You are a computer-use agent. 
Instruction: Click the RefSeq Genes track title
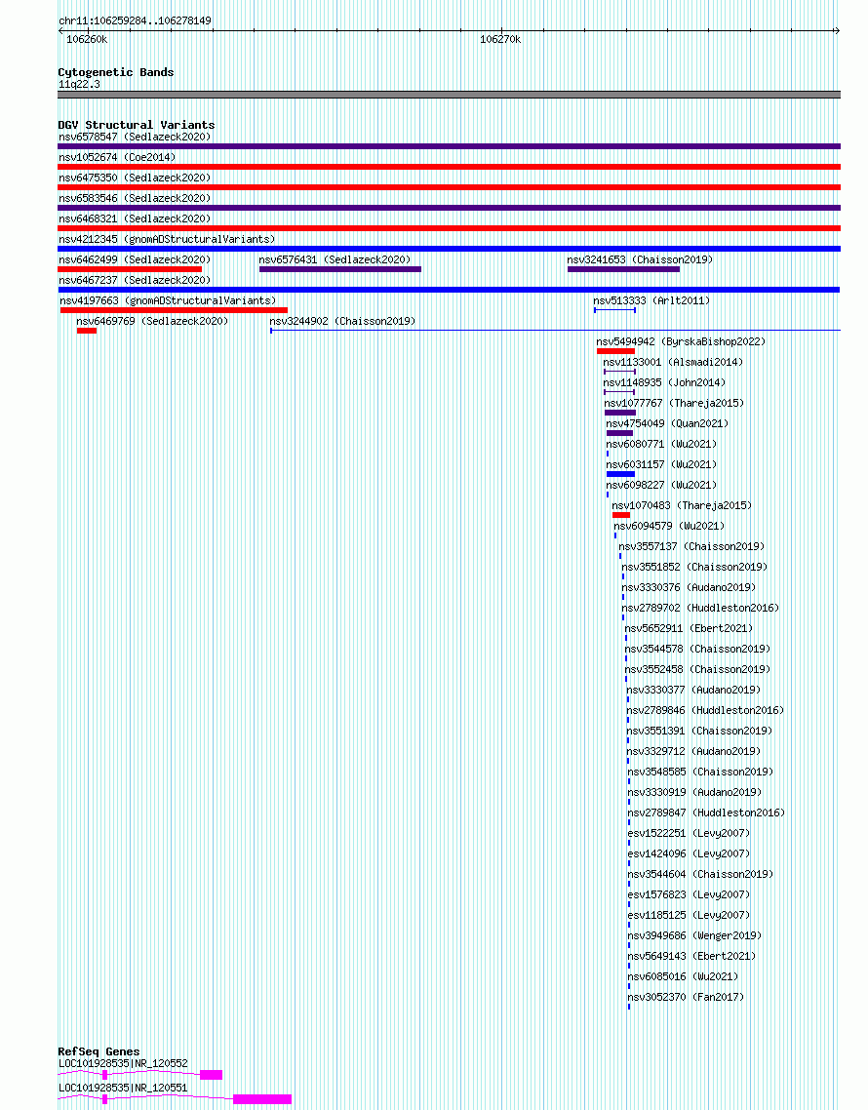[x=99, y=1051]
